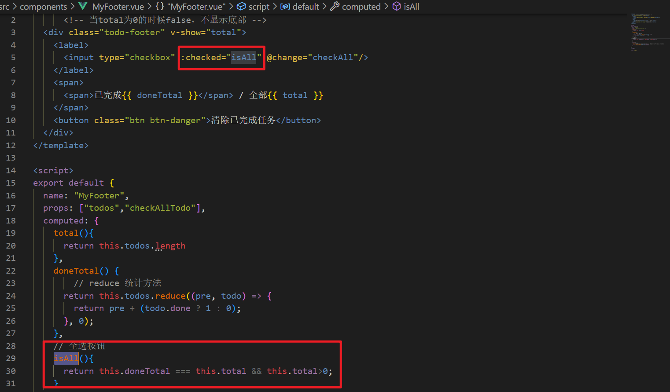
Task: Click the length property with squiggle
Action: [x=170, y=246]
